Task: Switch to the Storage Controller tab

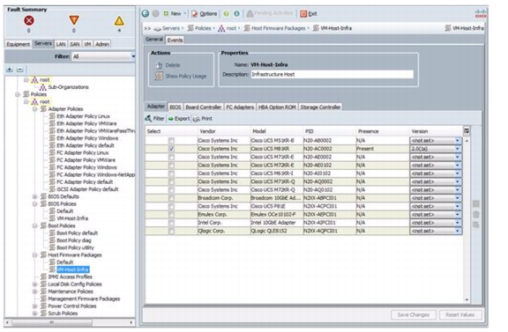Action: (x=320, y=107)
